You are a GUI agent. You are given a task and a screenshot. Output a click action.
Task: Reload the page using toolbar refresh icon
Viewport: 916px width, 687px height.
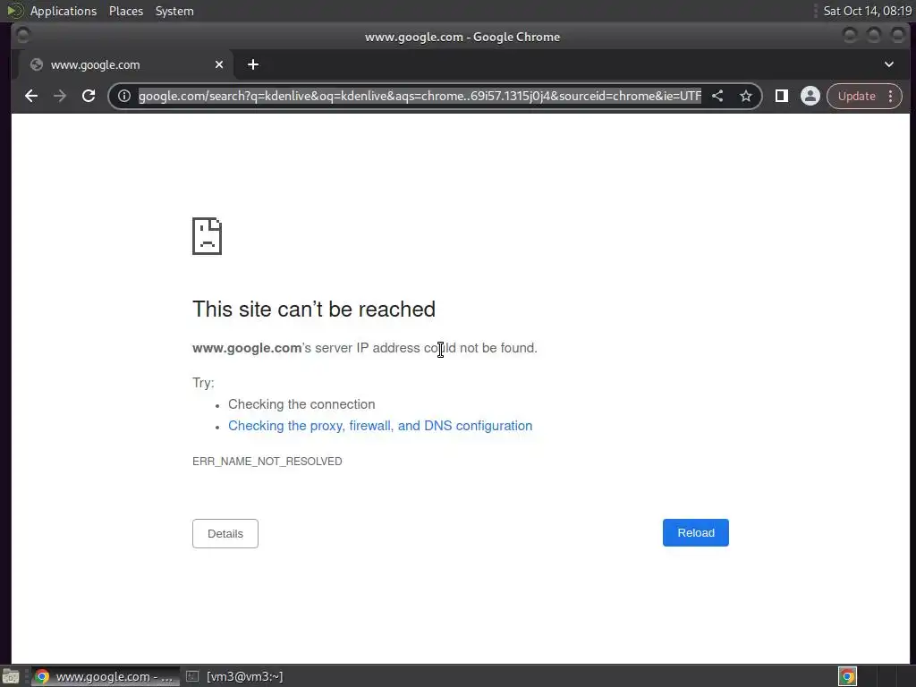(x=89, y=96)
